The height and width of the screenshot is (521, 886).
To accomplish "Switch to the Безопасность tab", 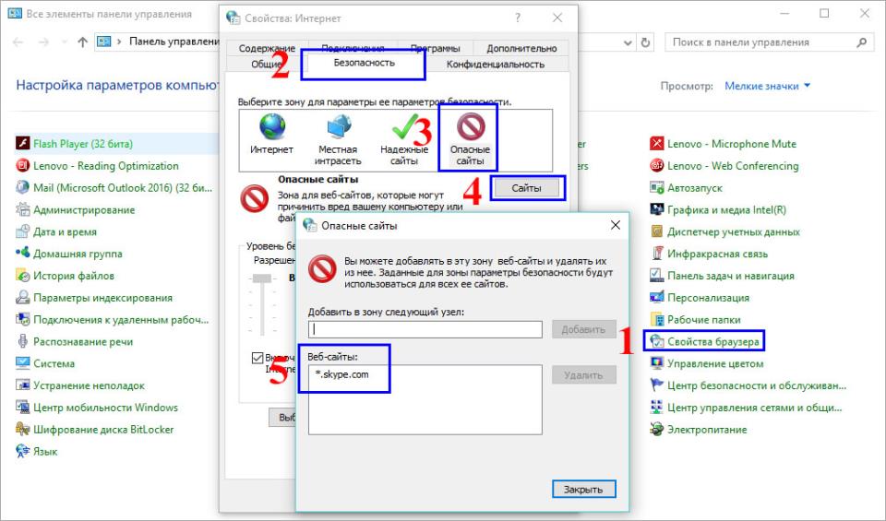I will click(x=364, y=64).
